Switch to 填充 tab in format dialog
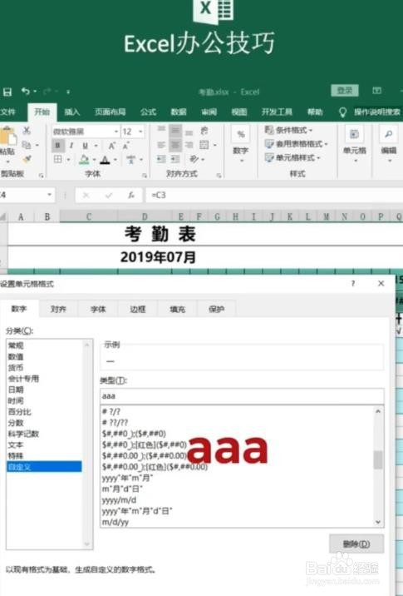The height and width of the screenshot is (596, 403). [177, 310]
